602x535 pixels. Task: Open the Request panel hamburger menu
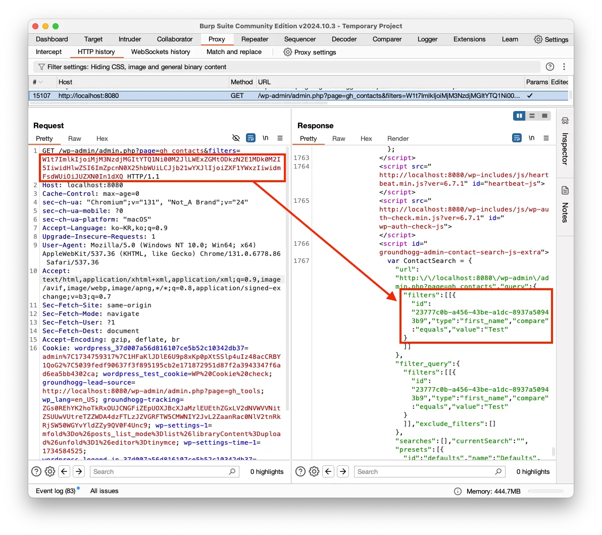pyautogui.click(x=280, y=138)
